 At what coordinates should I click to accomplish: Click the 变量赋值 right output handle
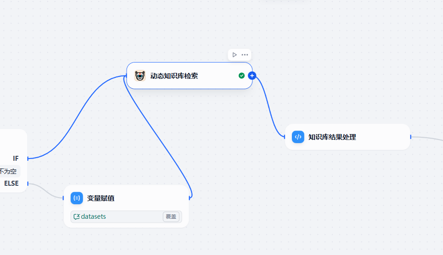tap(189, 197)
